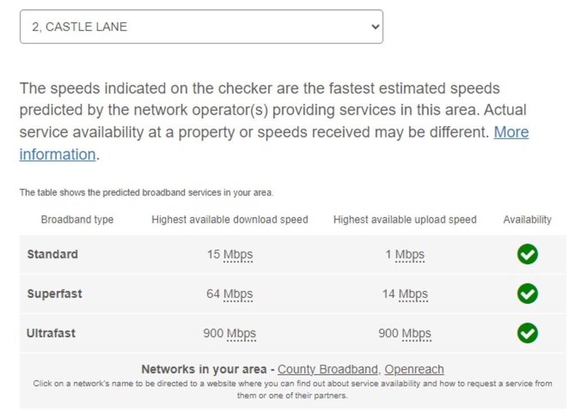This screenshot has width=575, height=418.
Task: Click Mbps abbreviation for Standard upload speed
Action: (410, 255)
